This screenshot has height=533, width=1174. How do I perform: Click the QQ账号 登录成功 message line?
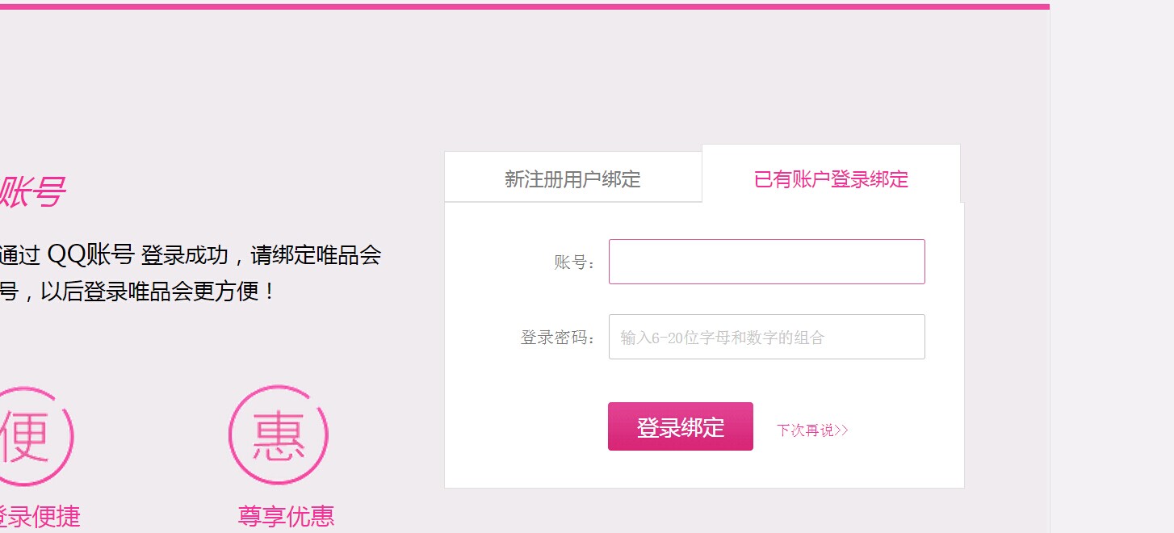click(x=191, y=255)
